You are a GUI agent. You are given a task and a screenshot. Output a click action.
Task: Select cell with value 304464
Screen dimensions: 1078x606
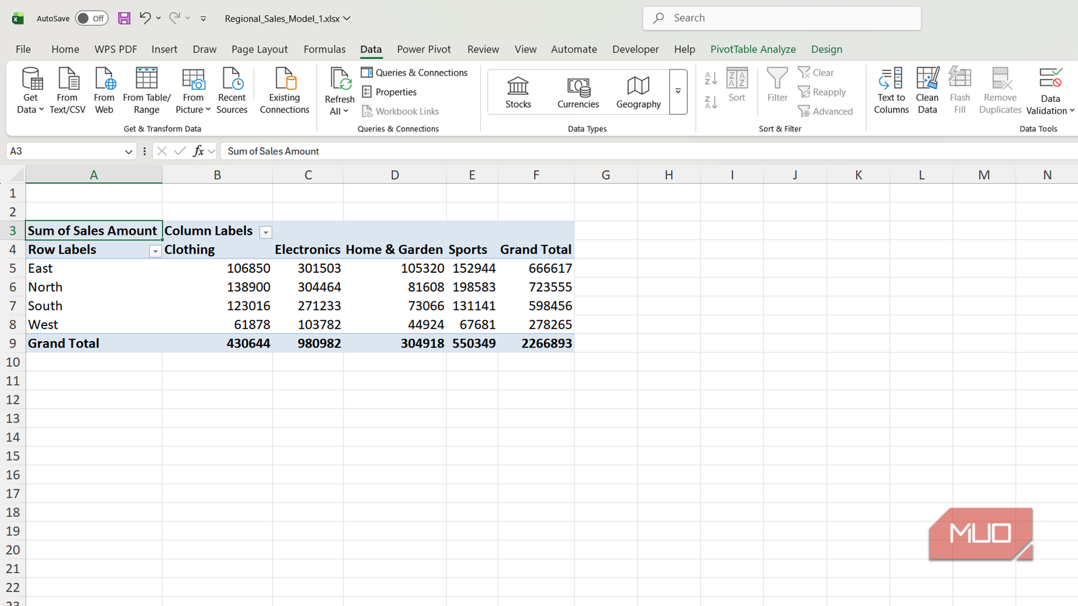[x=308, y=287]
